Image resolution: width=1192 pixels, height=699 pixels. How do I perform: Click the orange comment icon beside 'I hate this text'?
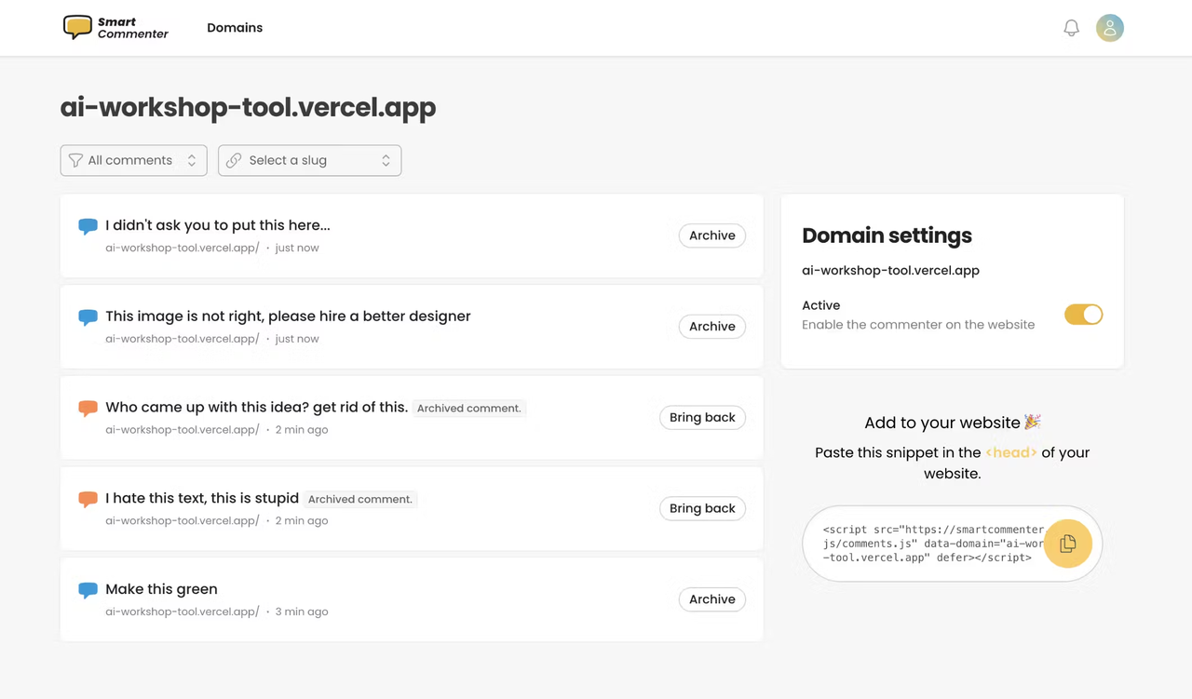point(88,499)
